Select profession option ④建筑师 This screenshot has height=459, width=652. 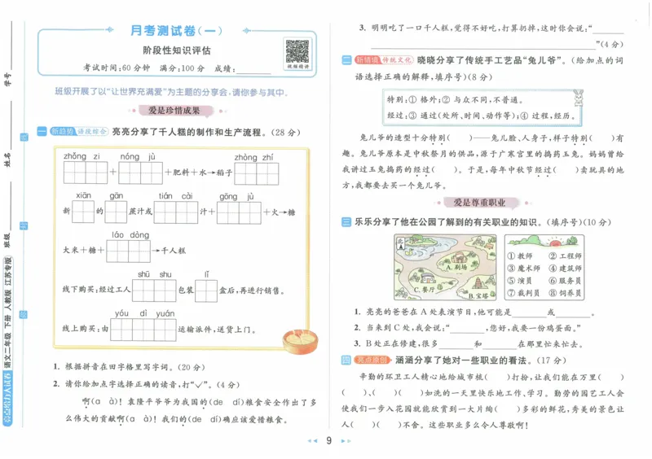[565, 269]
